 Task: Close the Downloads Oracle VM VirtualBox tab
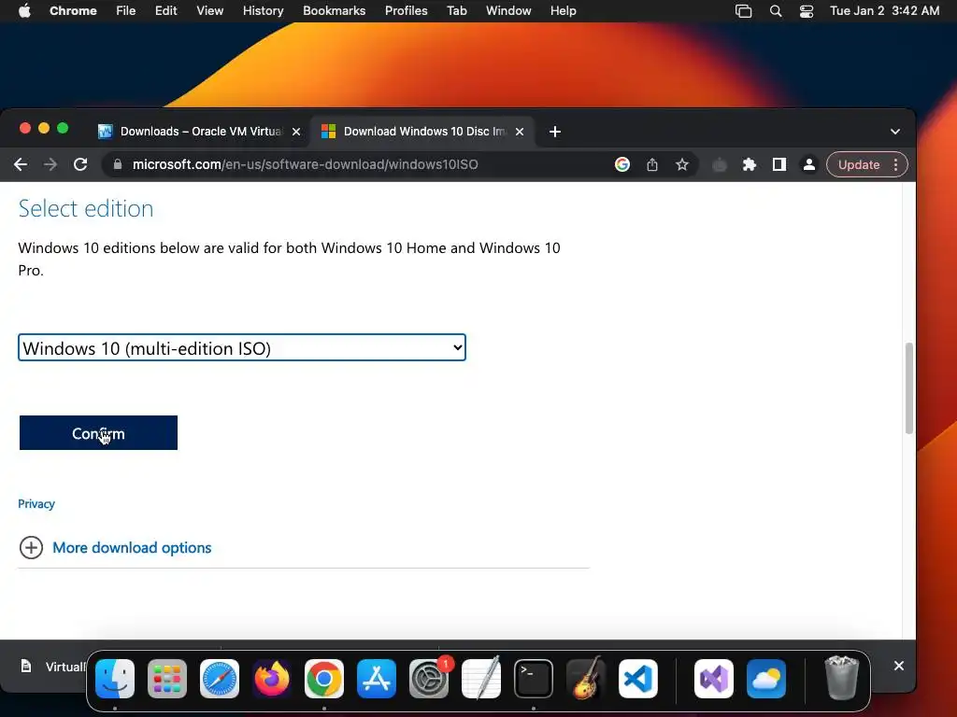tap(296, 132)
